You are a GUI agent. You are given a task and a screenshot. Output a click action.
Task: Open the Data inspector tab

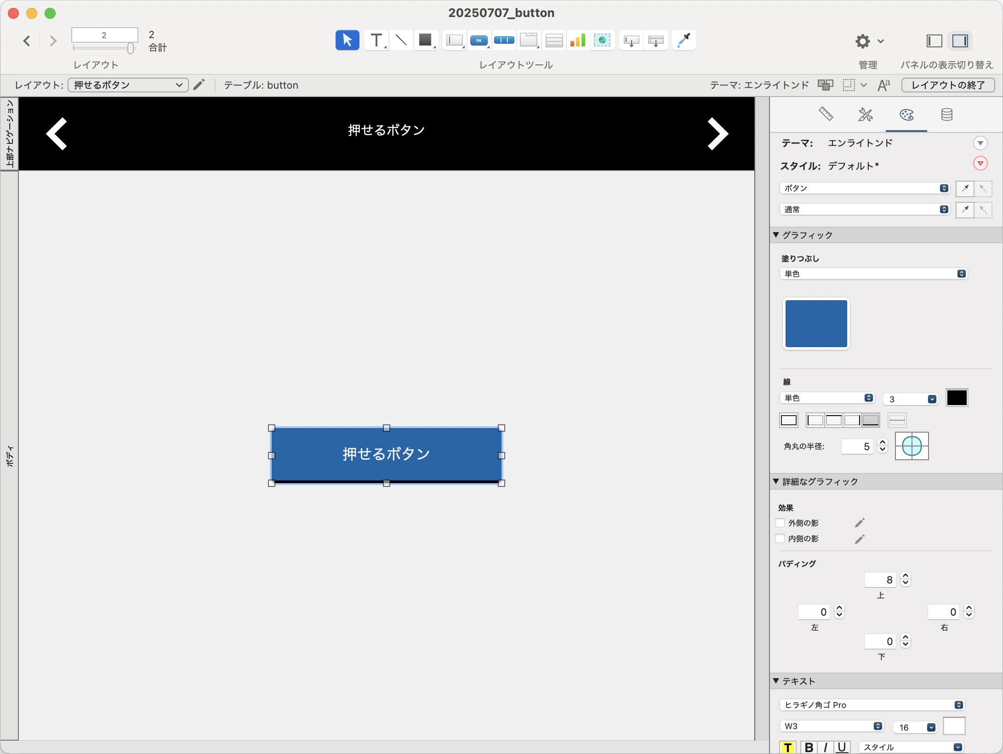pyautogui.click(x=946, y=114)
